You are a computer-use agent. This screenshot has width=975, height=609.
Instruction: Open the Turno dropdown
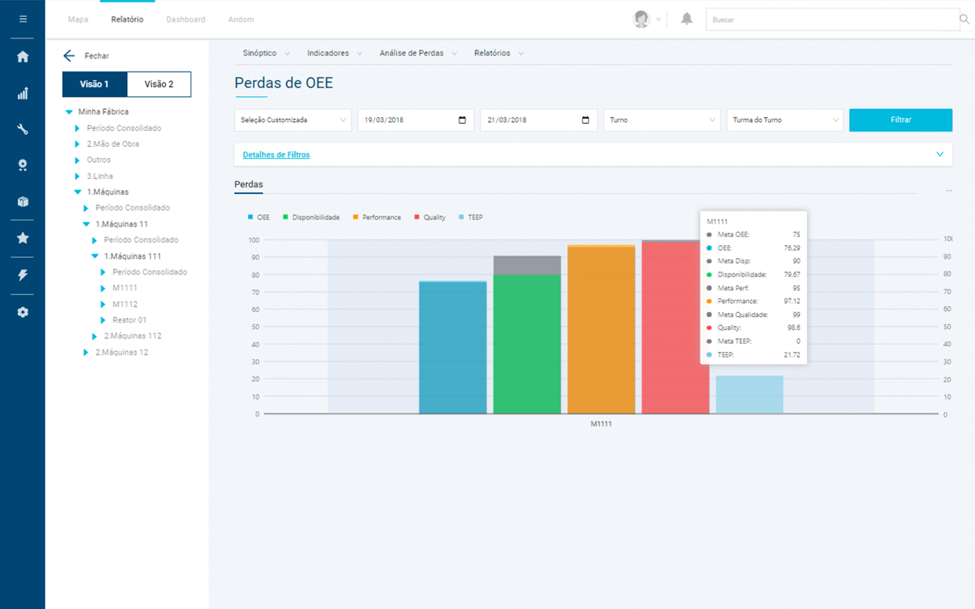click(662, 120)
